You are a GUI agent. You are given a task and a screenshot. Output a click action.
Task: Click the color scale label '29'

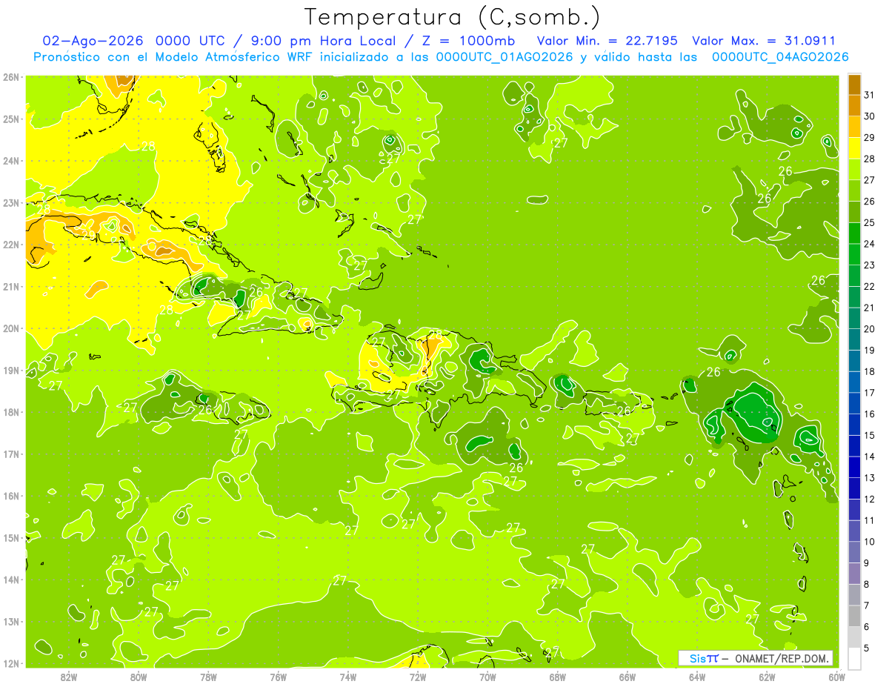click(870, 138)
